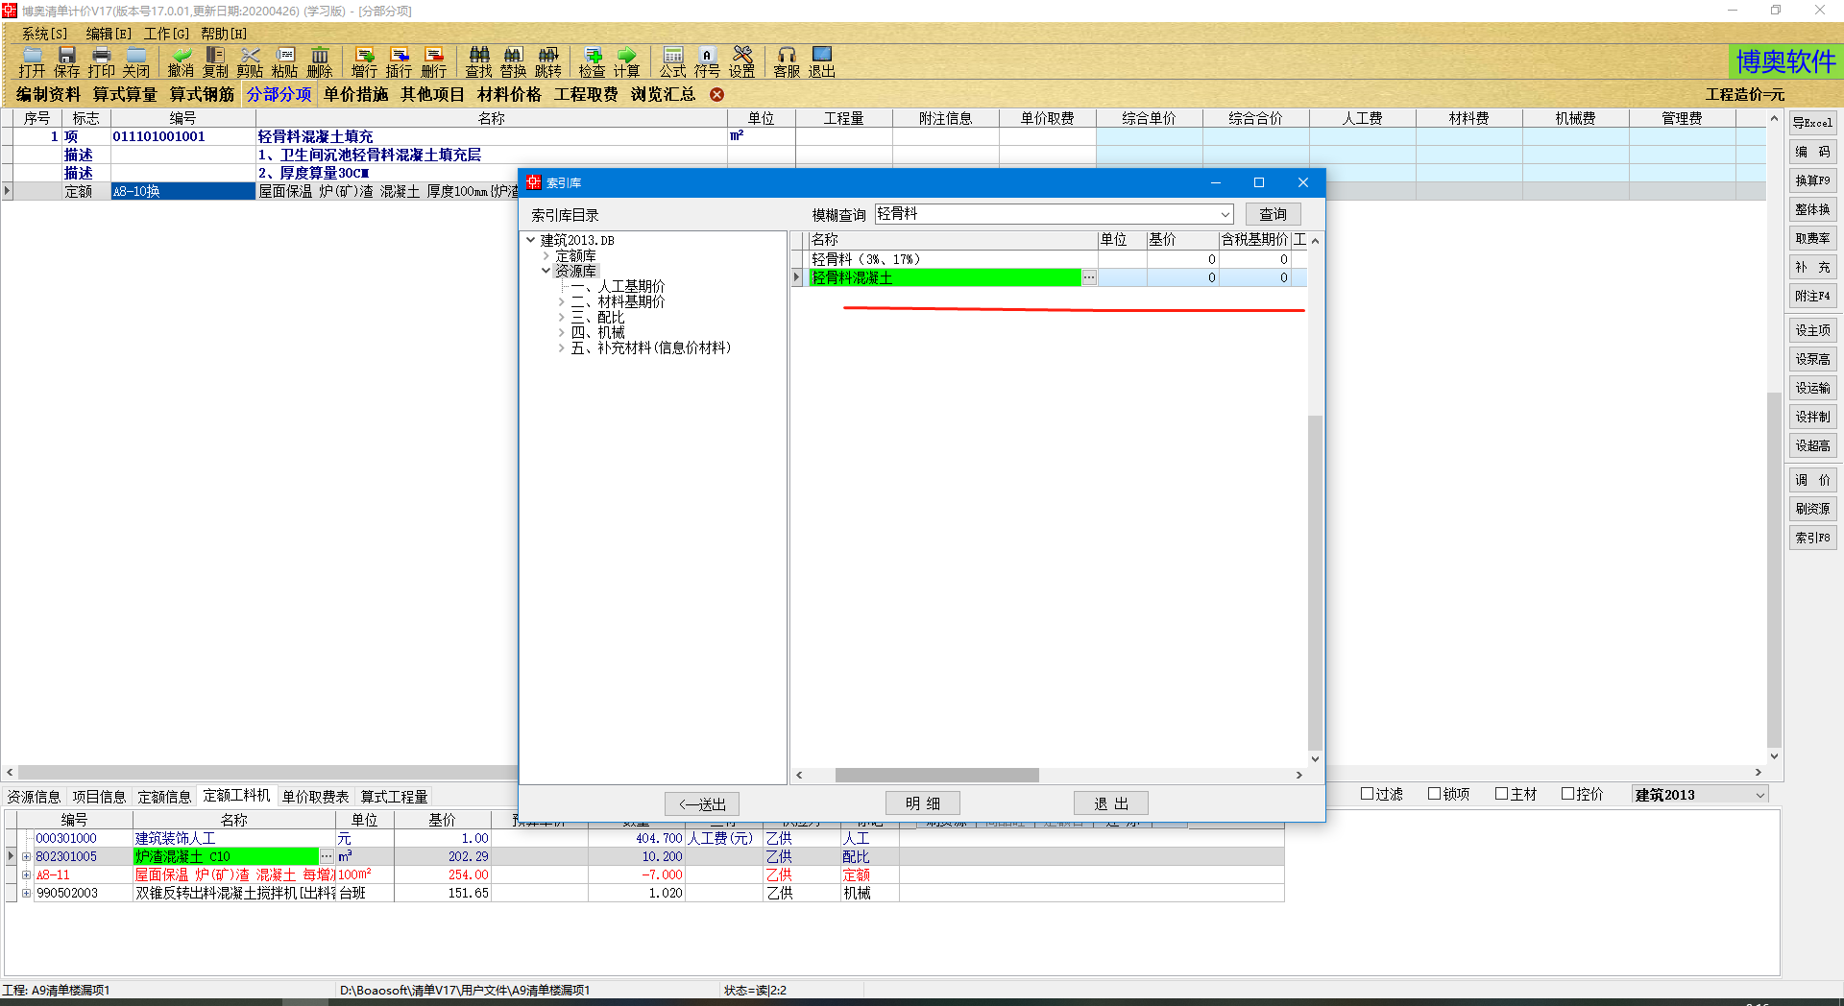Click the 检查 (Check) toolbar icon
This screenshot has width=1844, height=1006.
click(x=592, y=62)
